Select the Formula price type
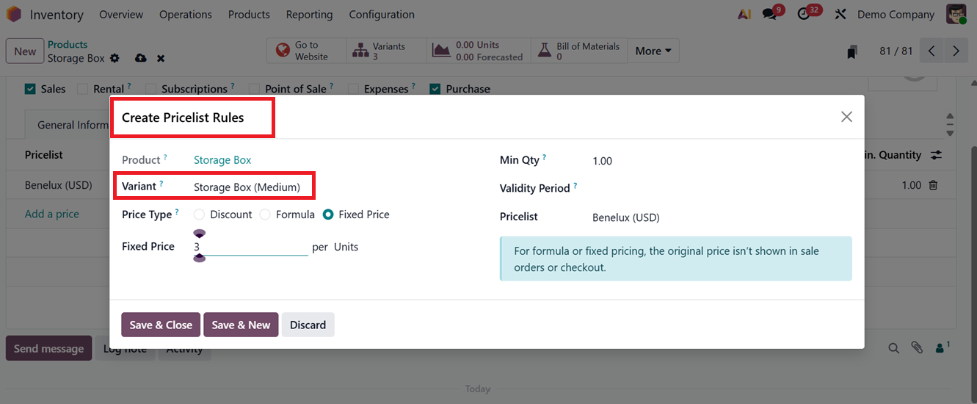Screen dimensions: 977x404 point(265,214)
